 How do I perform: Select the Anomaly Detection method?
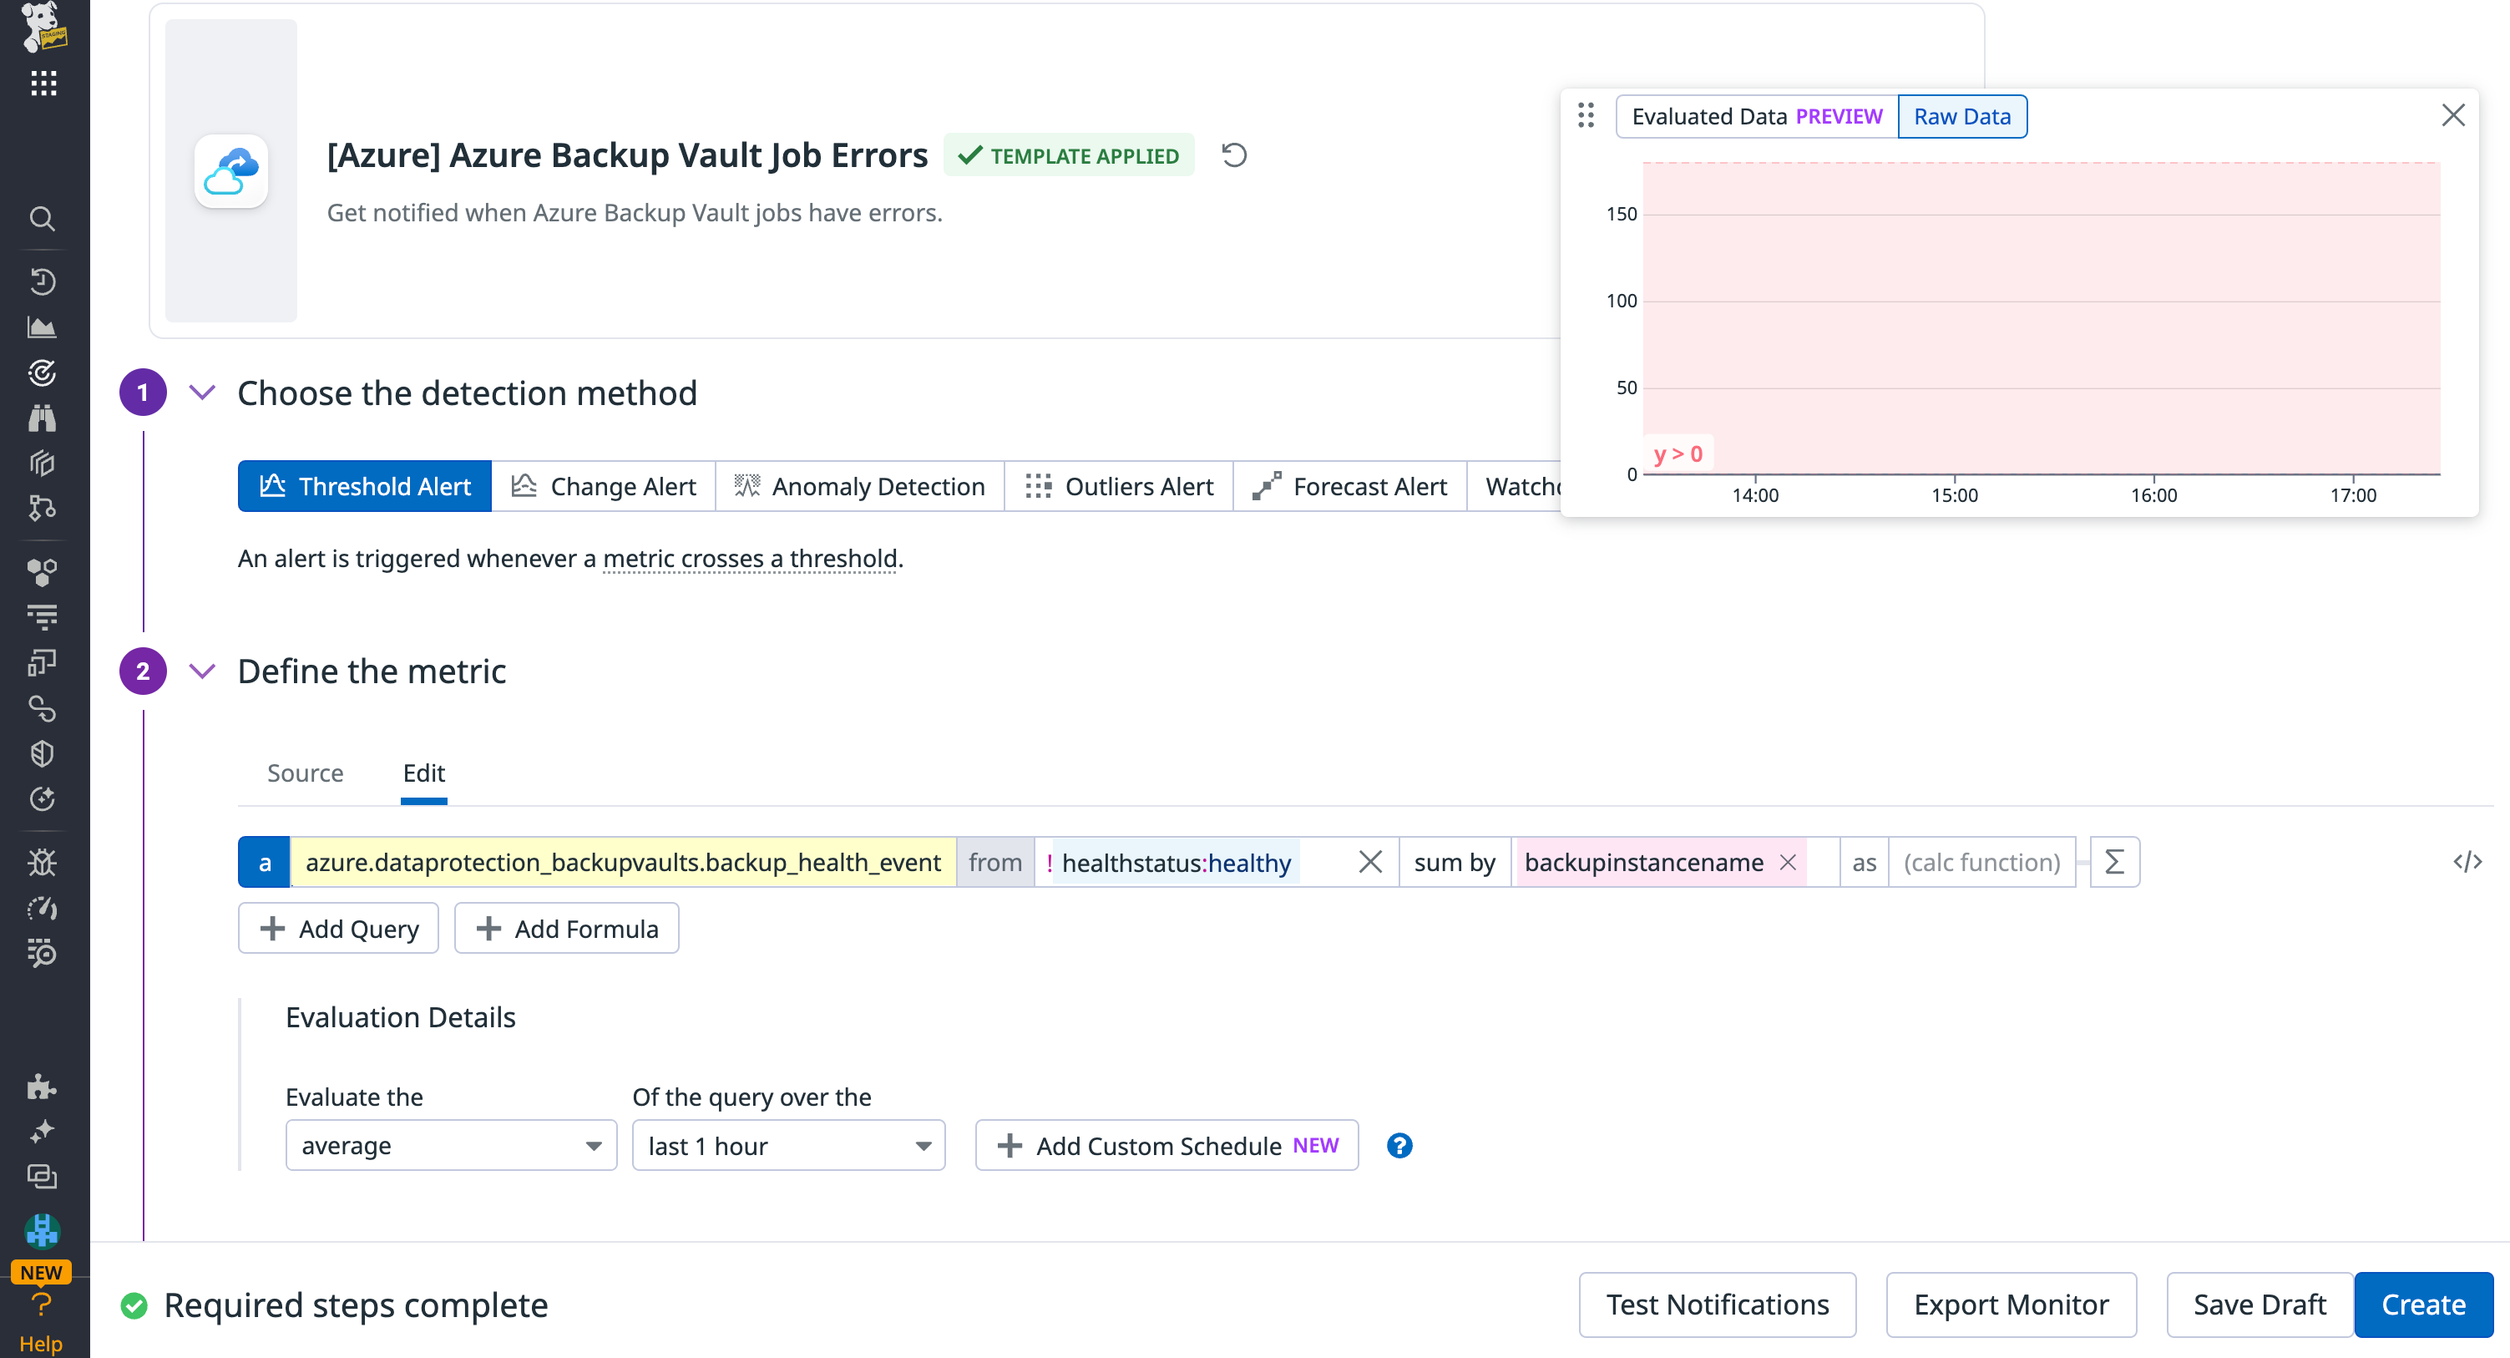[x=858, y=485]
